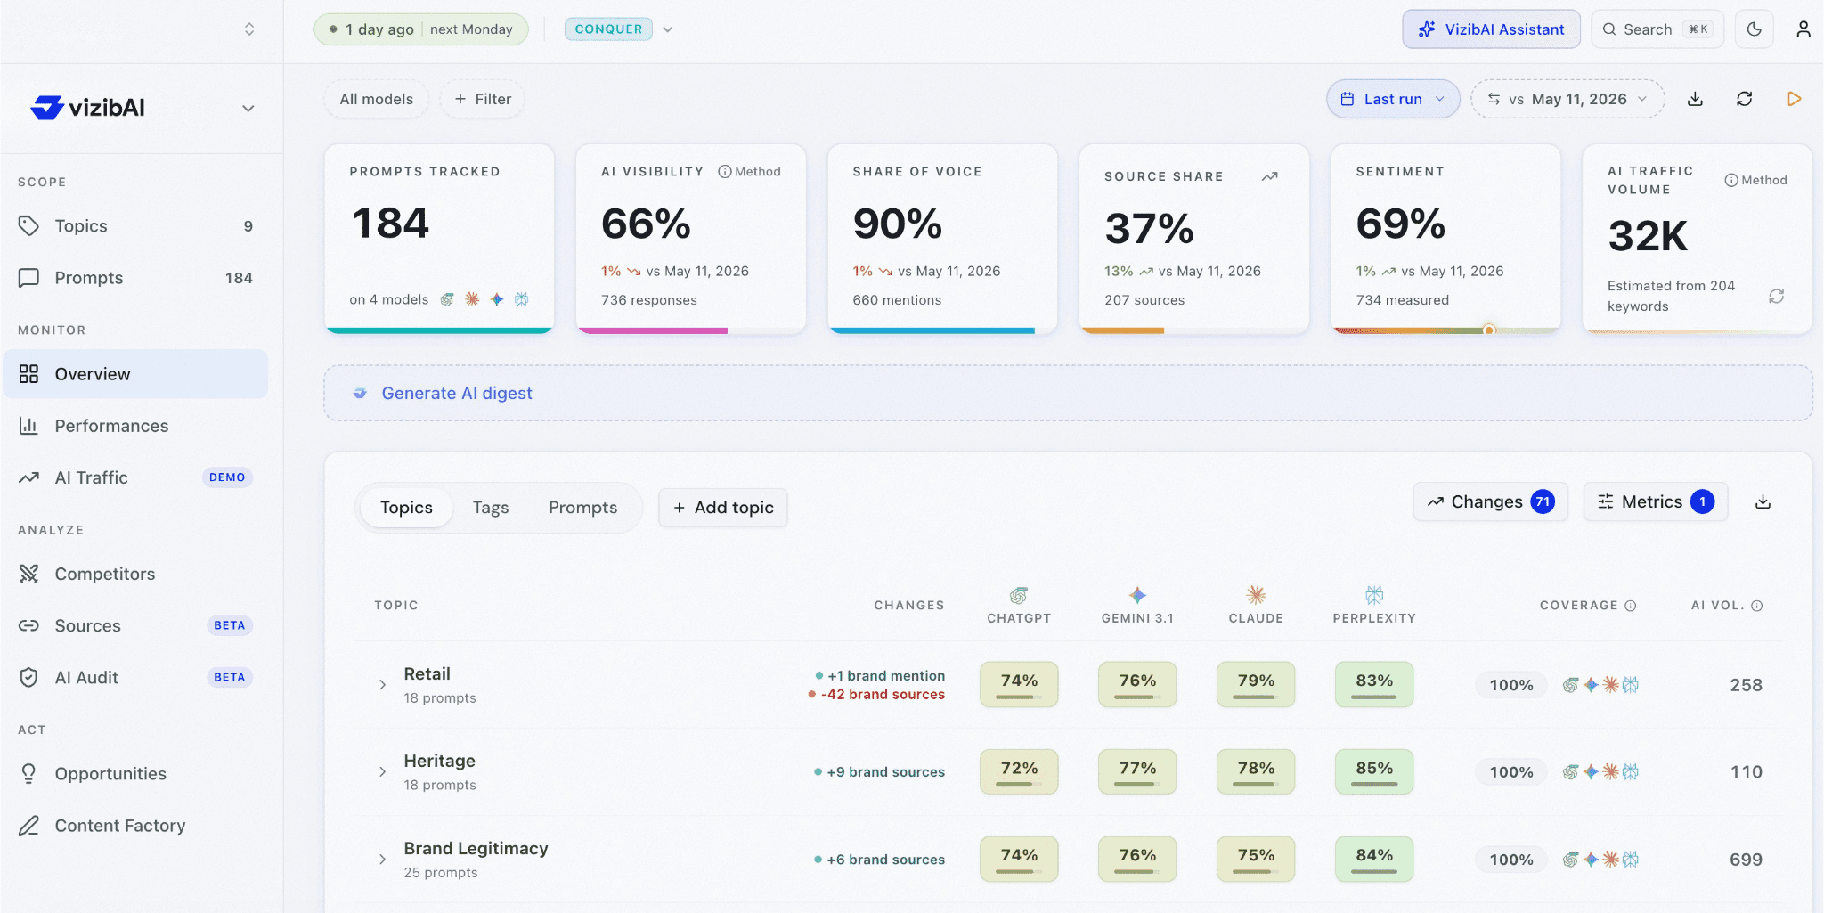Click the AI Audit shield icon
The image size is (1824, 913).
point(28,677)
